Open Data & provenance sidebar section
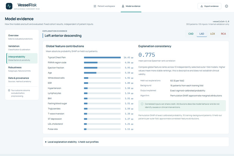Screen dimensions: 234x156 point(22,80)
